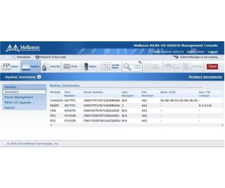Click the FAN module cell
Image resolution: width=225 pixels, height=188 pixels.
click(53, 110)
